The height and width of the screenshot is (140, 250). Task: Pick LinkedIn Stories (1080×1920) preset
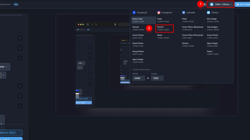click(188, 44)
